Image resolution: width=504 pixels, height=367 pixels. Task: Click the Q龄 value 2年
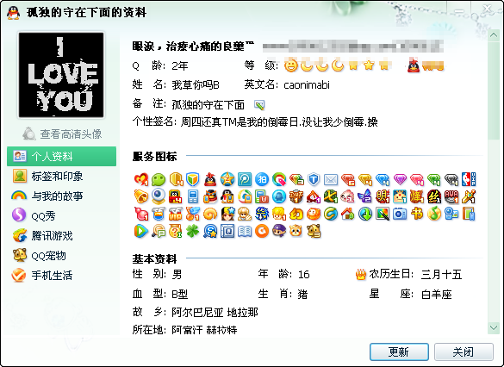pos(180,65)
